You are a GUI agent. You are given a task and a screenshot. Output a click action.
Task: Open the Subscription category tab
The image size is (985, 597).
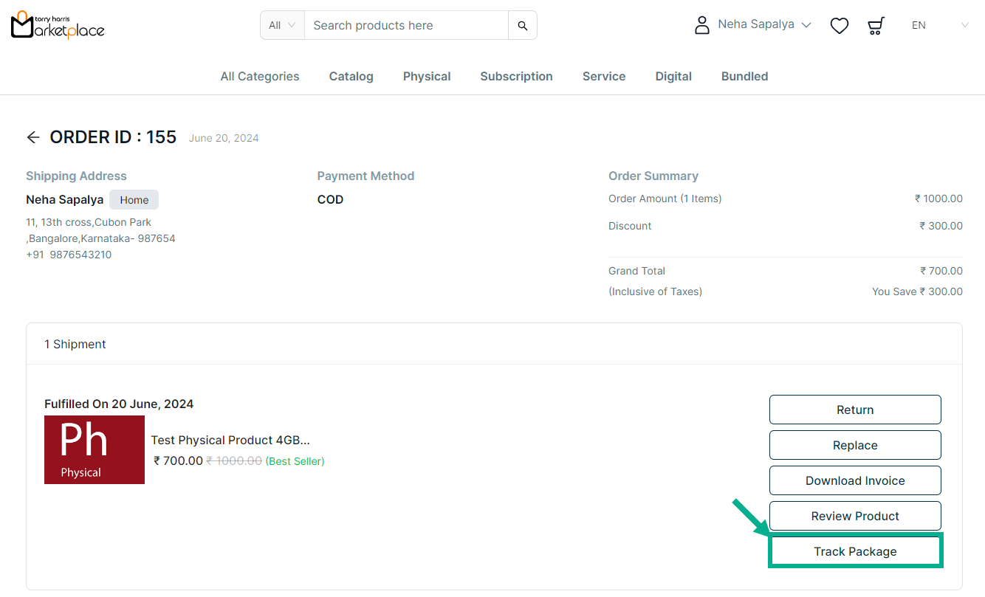pyautogui.click(x=516, y=76)
